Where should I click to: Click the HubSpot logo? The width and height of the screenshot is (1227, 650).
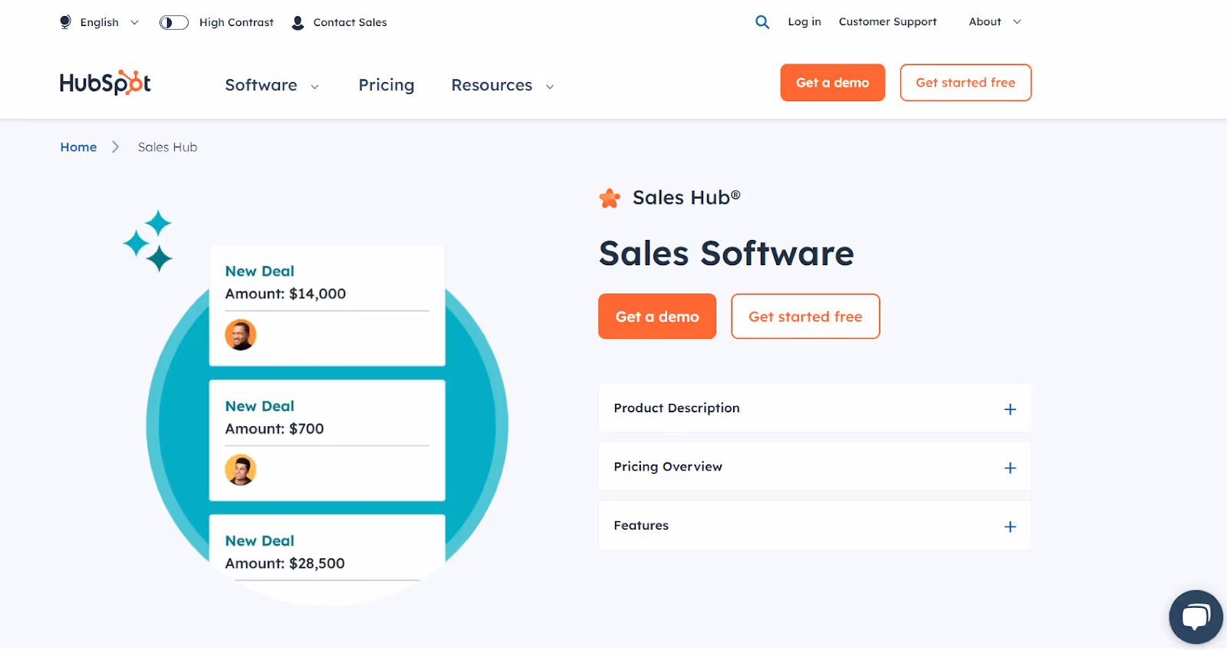[x=105, y=83]
